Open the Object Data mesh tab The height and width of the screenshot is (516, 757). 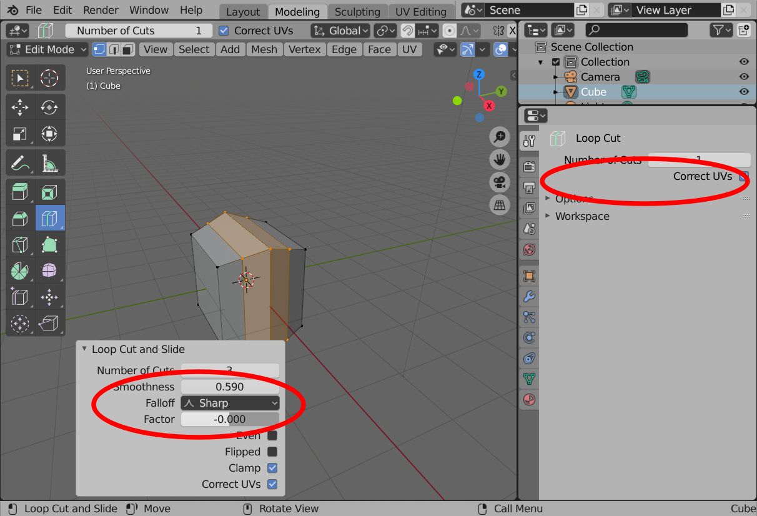tap(529, 379)
